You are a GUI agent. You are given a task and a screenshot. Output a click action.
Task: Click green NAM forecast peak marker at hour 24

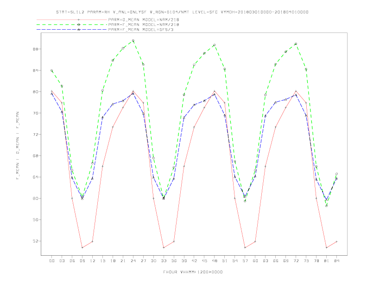133,40
